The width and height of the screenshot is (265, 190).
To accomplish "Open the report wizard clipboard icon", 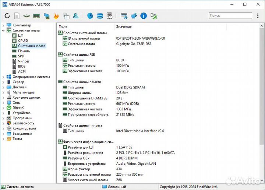I will 66,16.
